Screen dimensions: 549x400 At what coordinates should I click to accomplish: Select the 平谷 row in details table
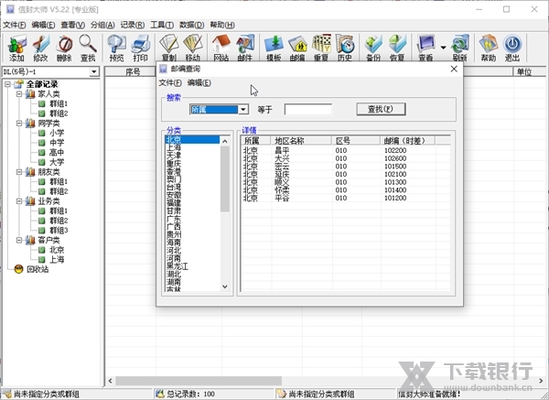(x=346, y=198)
